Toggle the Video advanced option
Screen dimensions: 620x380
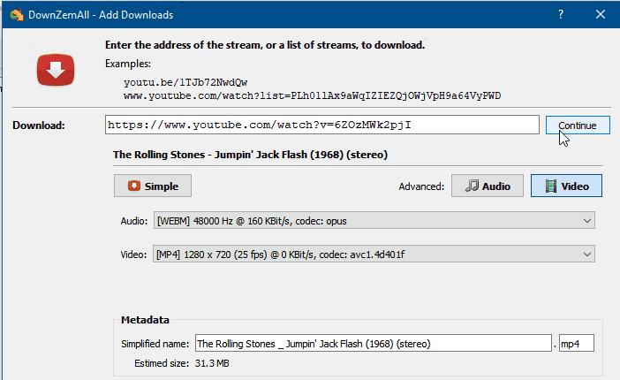tap(566, 186)
